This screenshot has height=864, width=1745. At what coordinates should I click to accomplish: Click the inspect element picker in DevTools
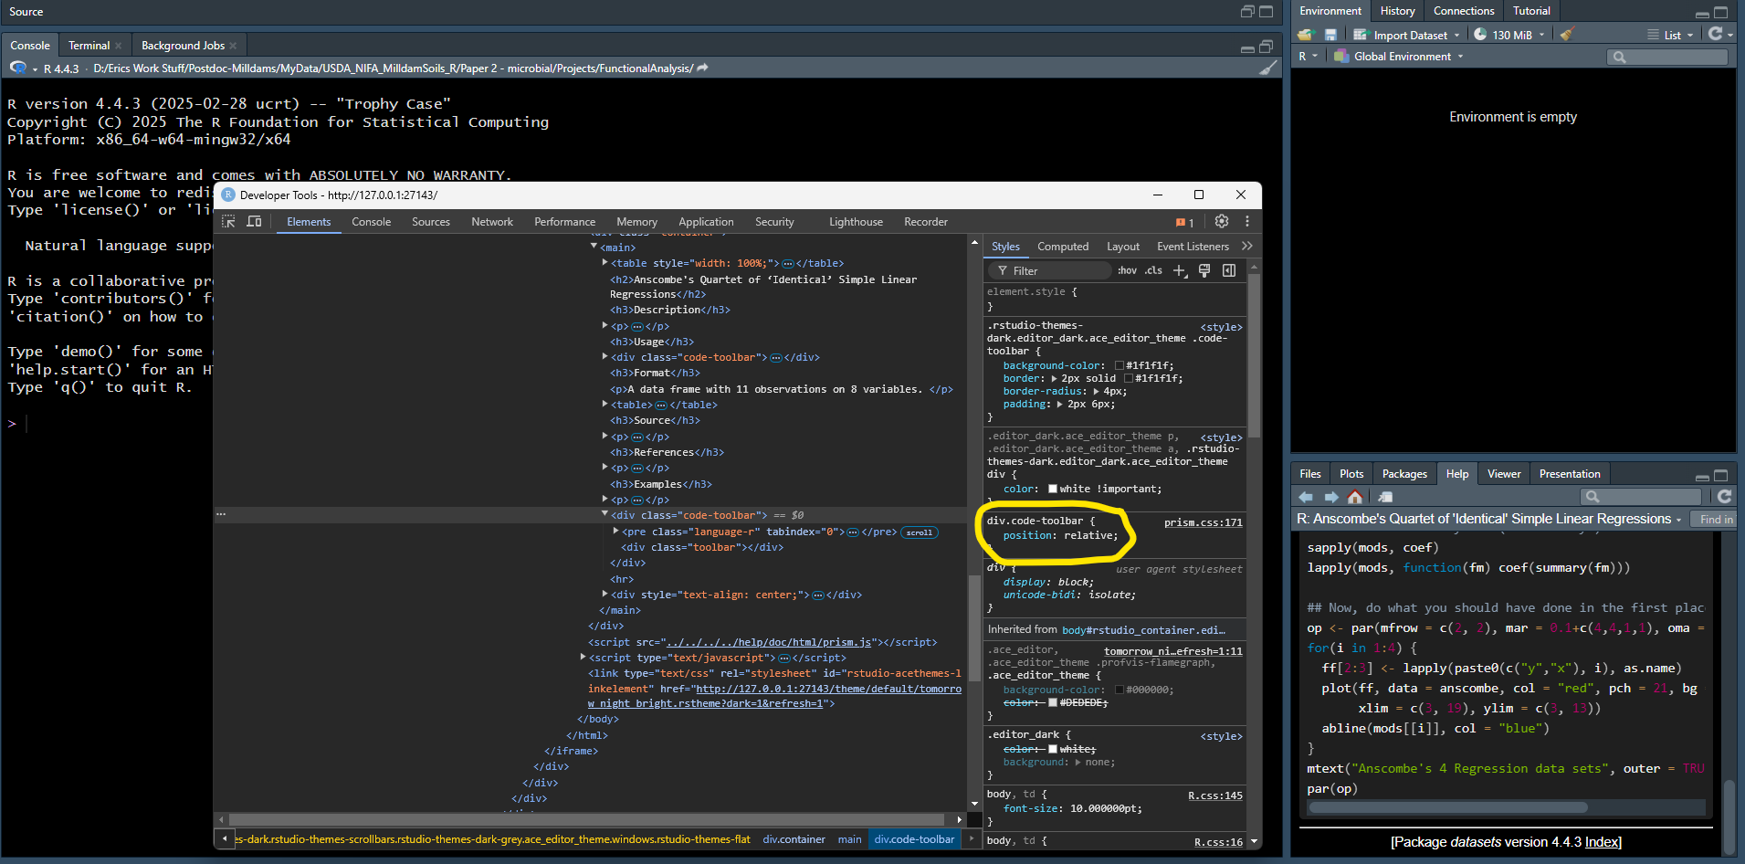228,222
